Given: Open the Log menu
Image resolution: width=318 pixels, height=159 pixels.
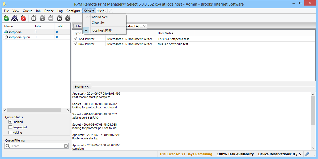Looking at the screenshot, I should coord(60,11).
